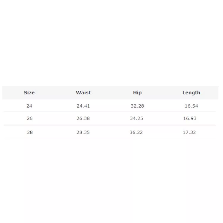Screen dimensions: 223x223
Task: Select the 26.38 waist measurement
Action: coord(83,118)
